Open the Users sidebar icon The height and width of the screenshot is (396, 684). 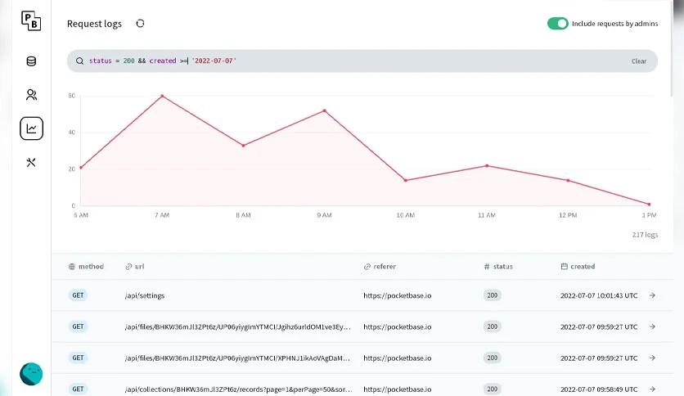pos(31,95)
